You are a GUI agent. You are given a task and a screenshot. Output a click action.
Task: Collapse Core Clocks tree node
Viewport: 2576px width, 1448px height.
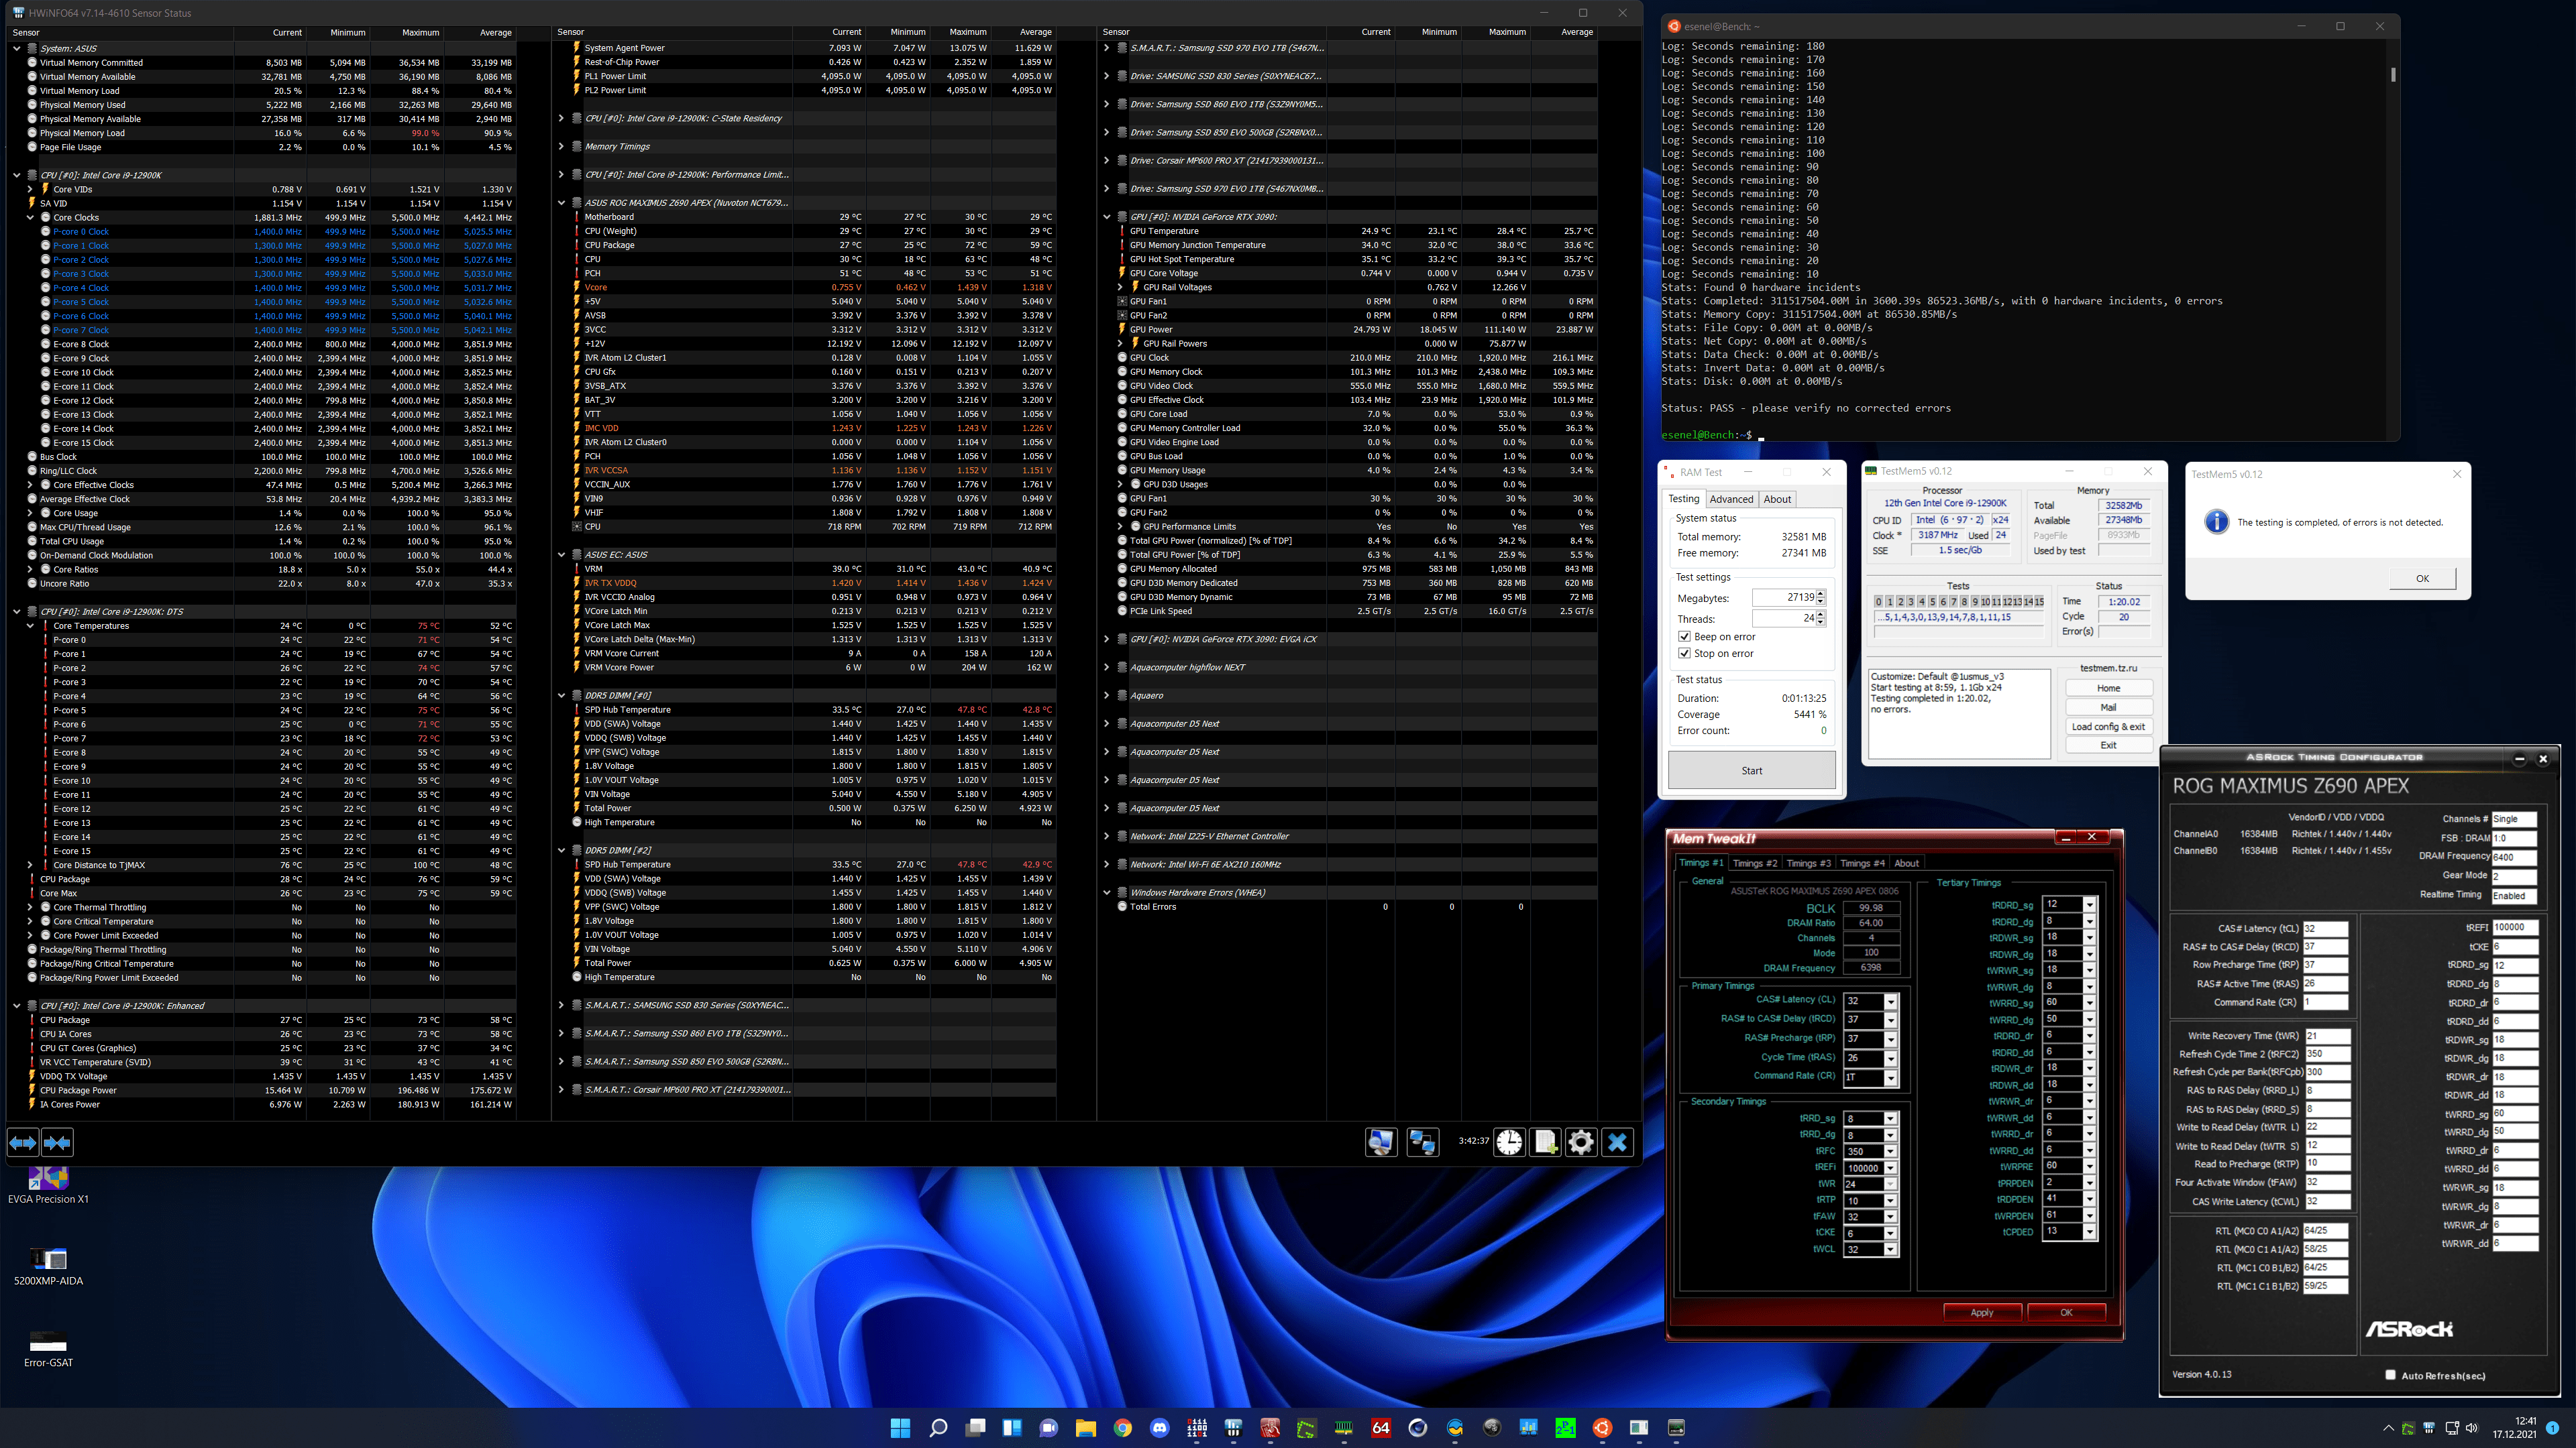coord(30,217)
